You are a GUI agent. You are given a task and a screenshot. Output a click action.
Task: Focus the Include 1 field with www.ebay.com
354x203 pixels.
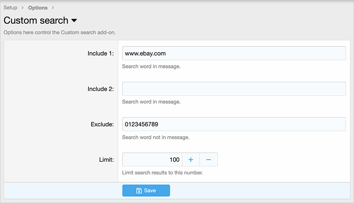(234, 53)
